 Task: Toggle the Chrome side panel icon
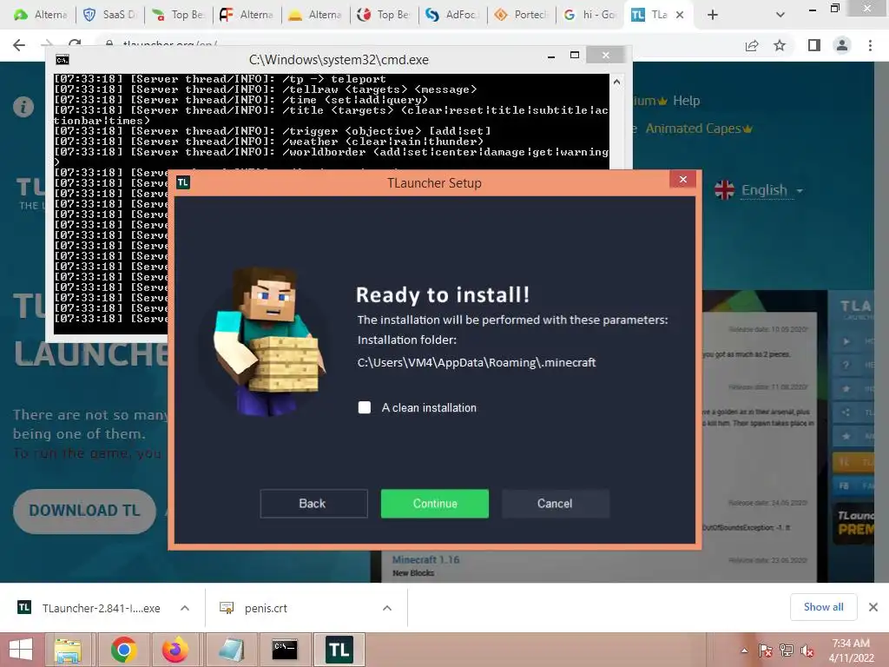[814, 45]
